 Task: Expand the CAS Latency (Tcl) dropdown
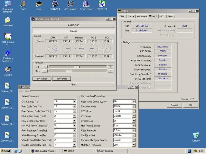click(x=74, y=102)
